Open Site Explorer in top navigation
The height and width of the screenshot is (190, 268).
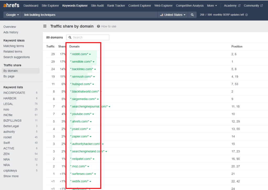click(50, 6)
